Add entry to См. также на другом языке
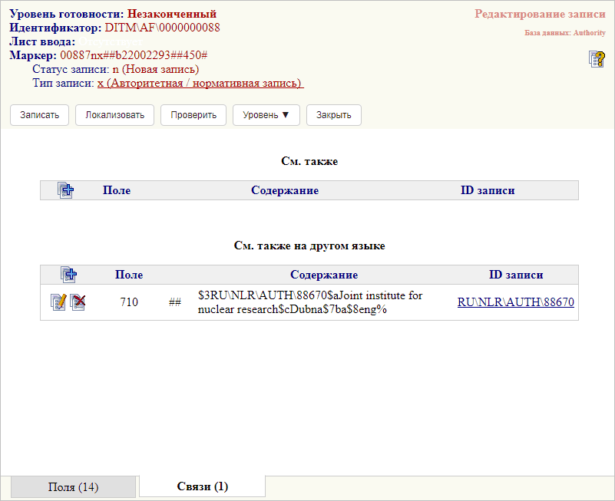 pos(69,275)
